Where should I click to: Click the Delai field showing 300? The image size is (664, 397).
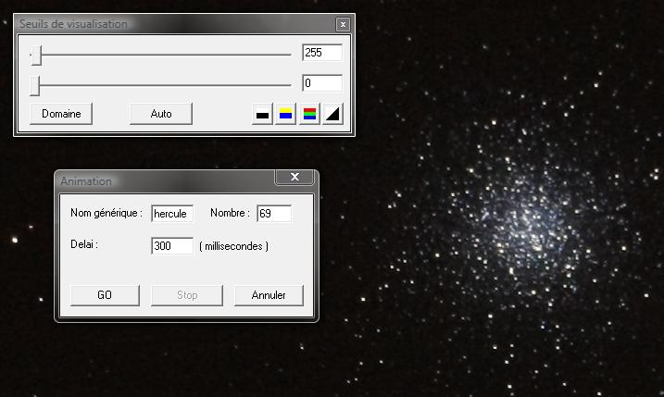coord(172,246)
